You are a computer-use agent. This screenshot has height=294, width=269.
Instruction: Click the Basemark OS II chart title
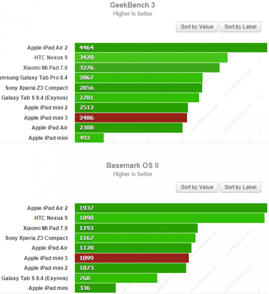[x=133, y=165]
